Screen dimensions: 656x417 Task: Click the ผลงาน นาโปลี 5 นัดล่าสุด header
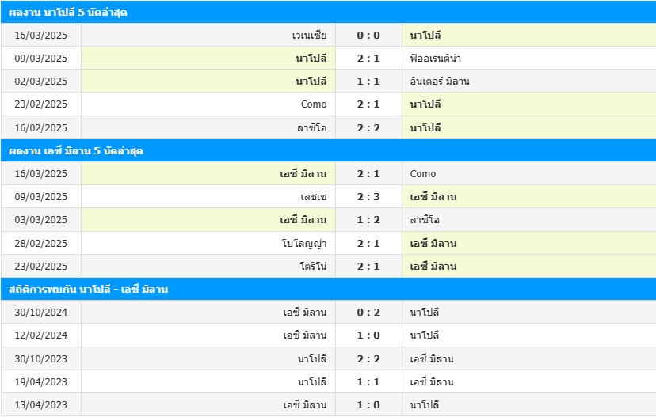[328, 12]
